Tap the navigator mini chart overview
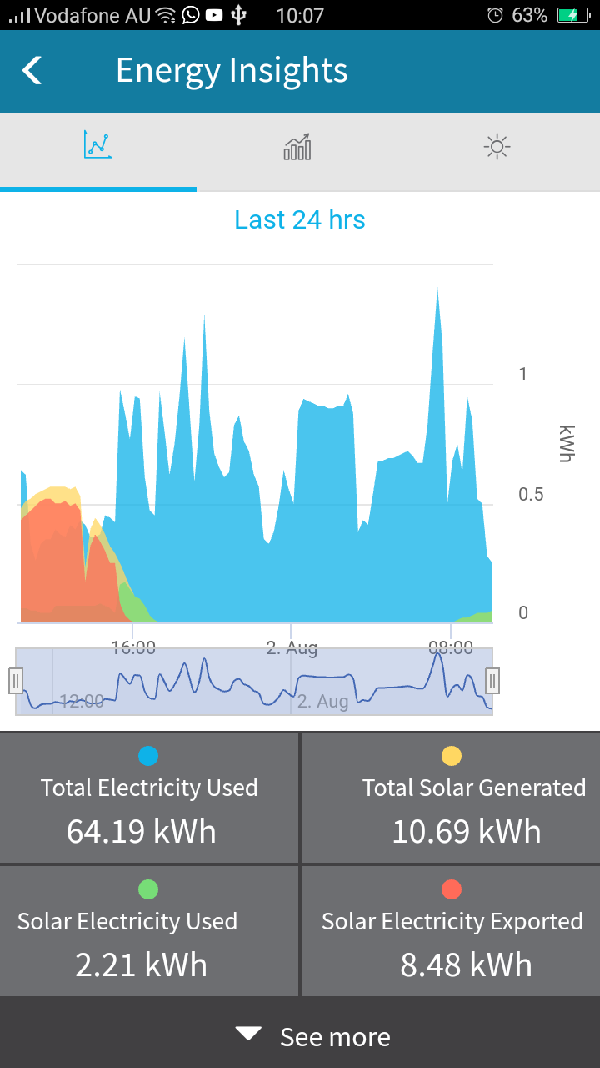The width and height of the screenshot is (600, 1068). (x=254, y=682)
